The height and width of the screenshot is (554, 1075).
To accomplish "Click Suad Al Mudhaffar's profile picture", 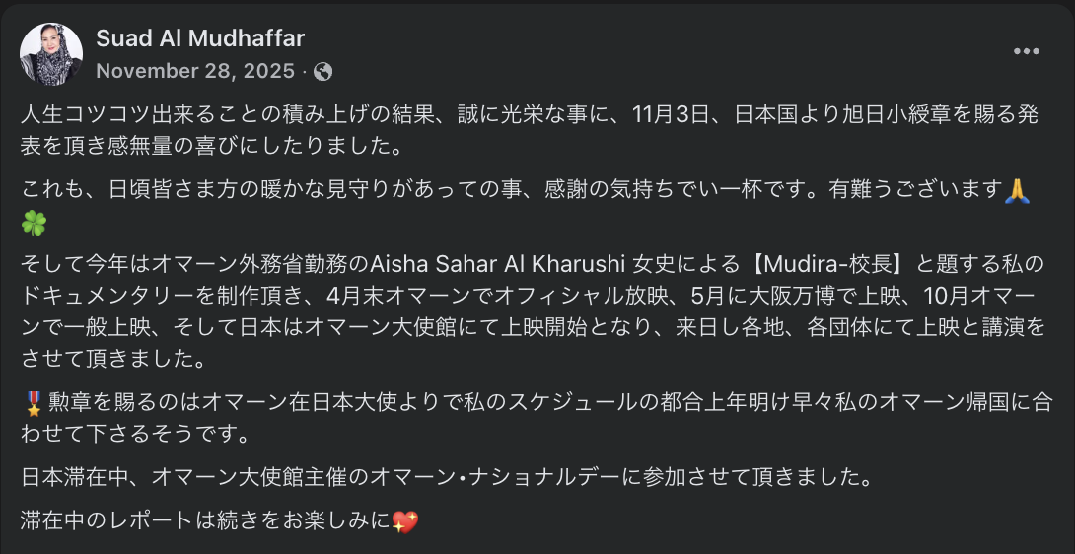I will pos(51,54).
